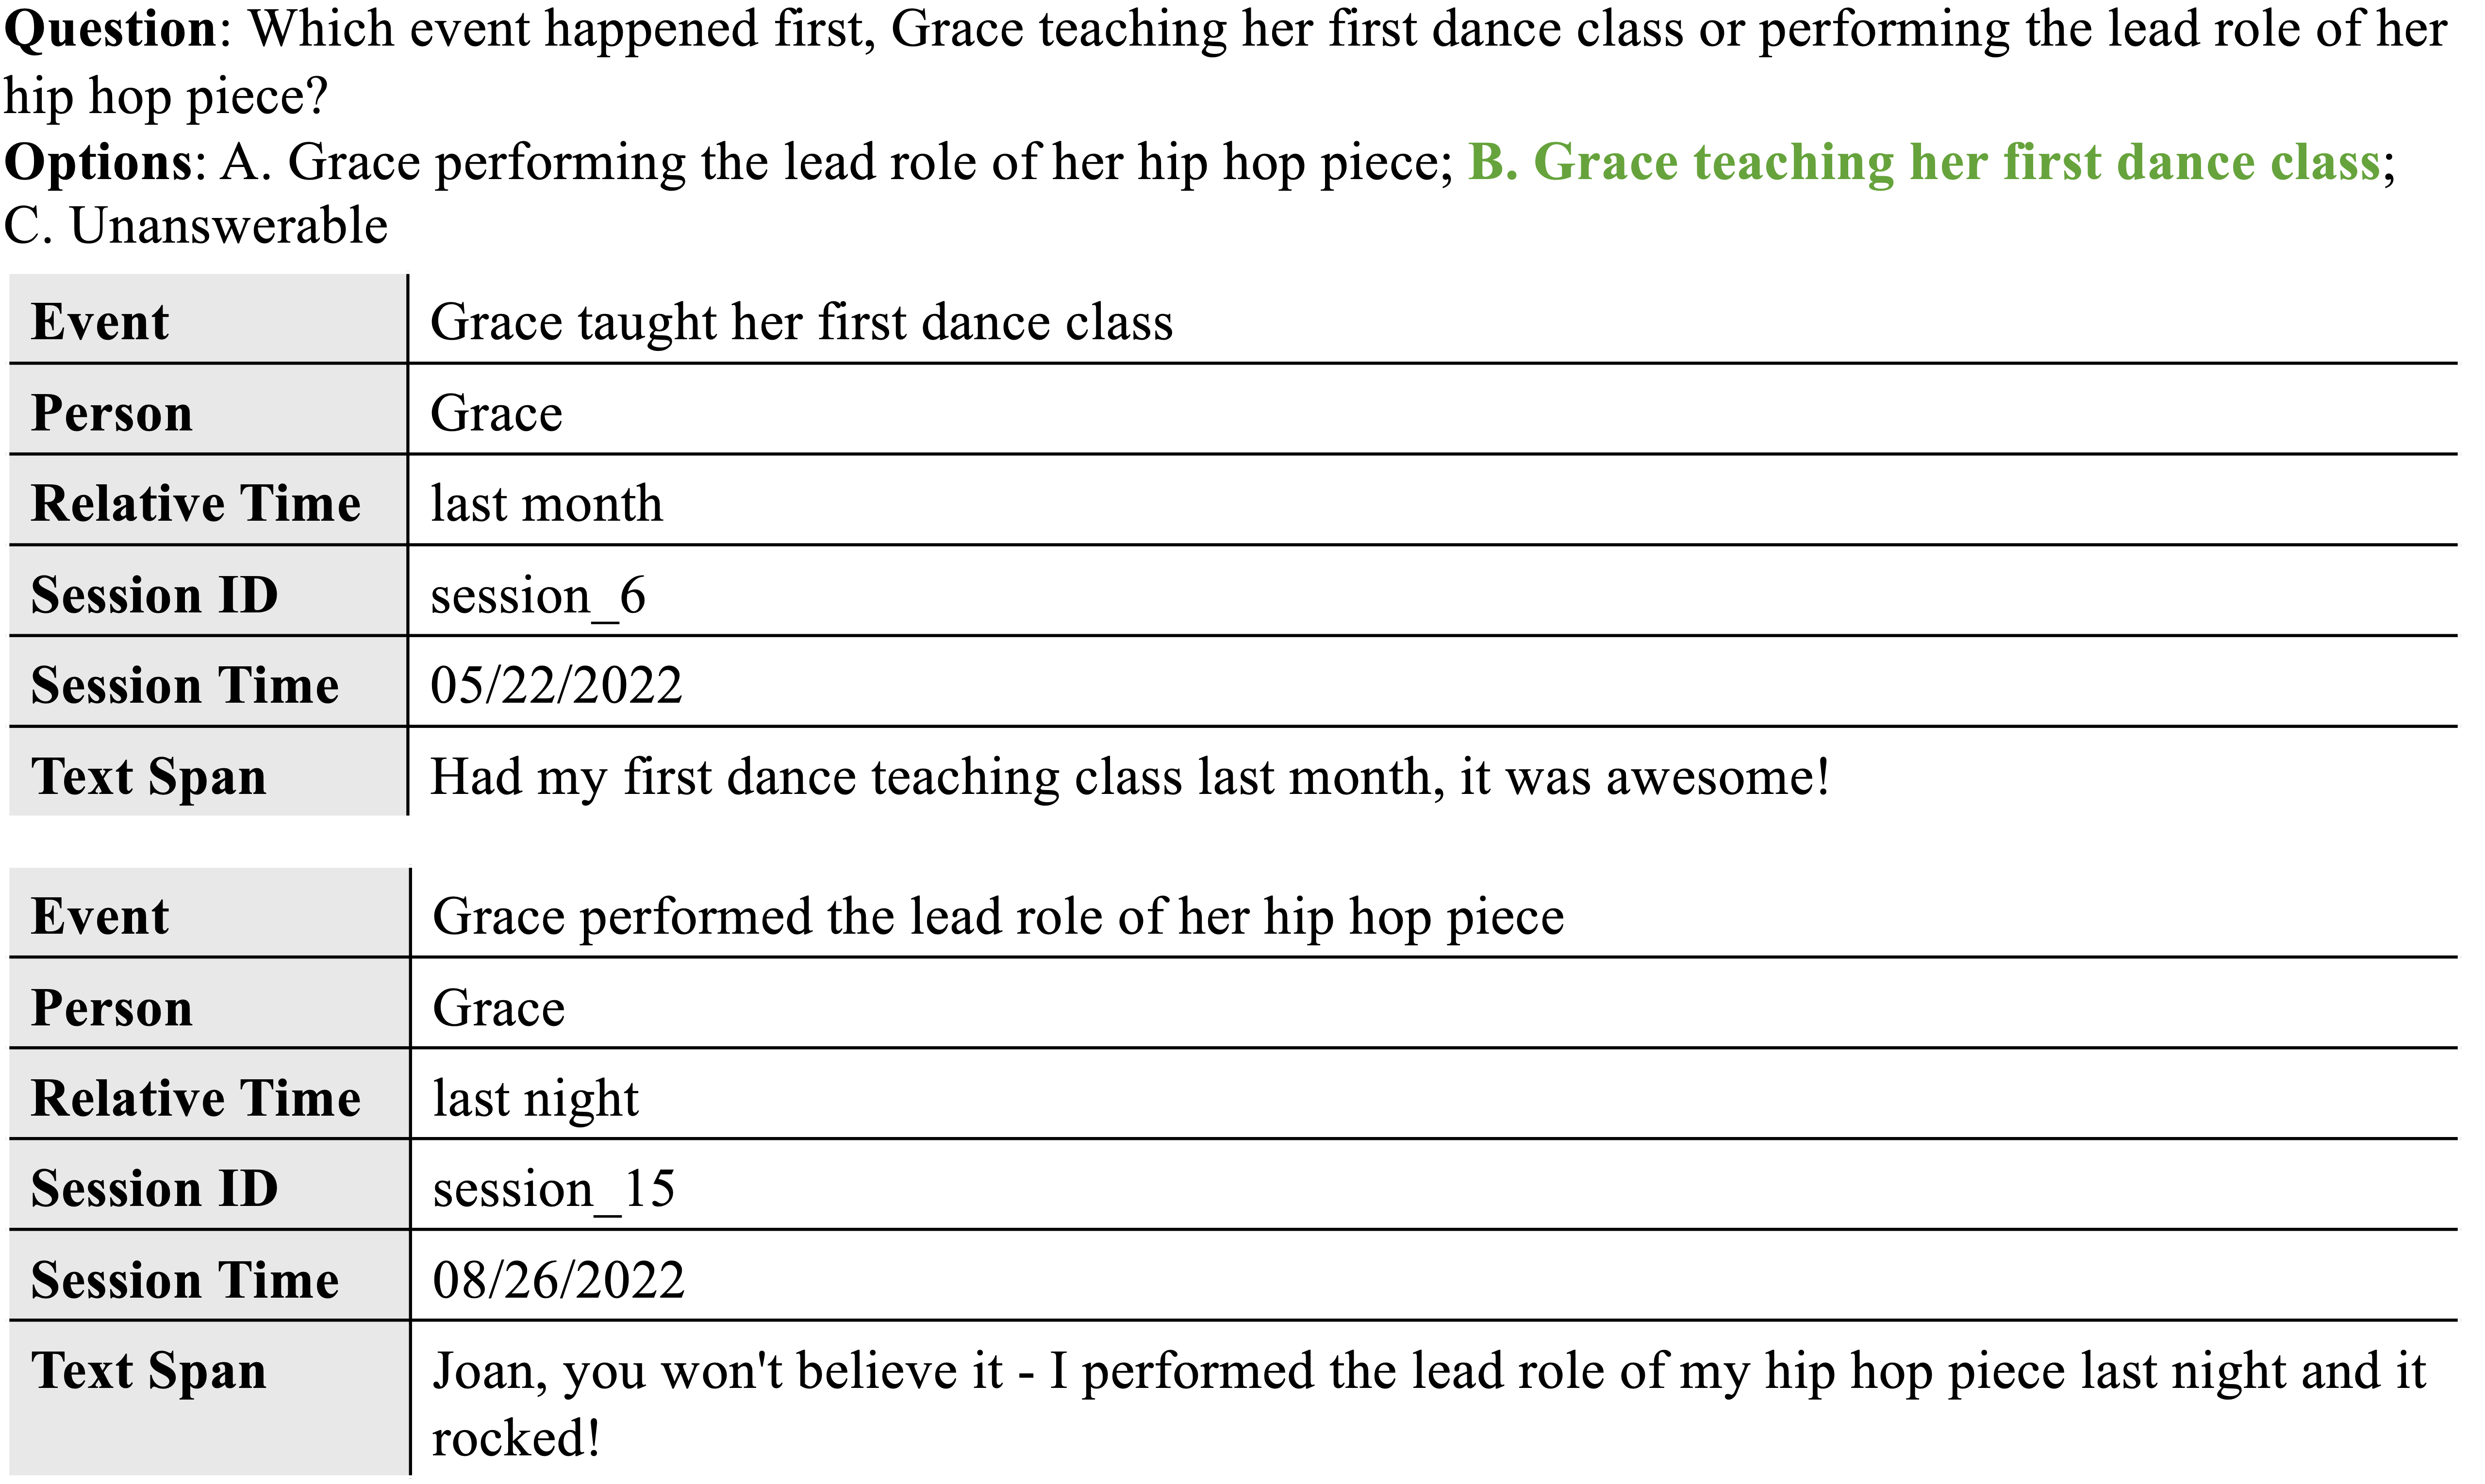2485x1484 pixels.
Task: Click the 'last month' relative time cell
Action: 546,504
